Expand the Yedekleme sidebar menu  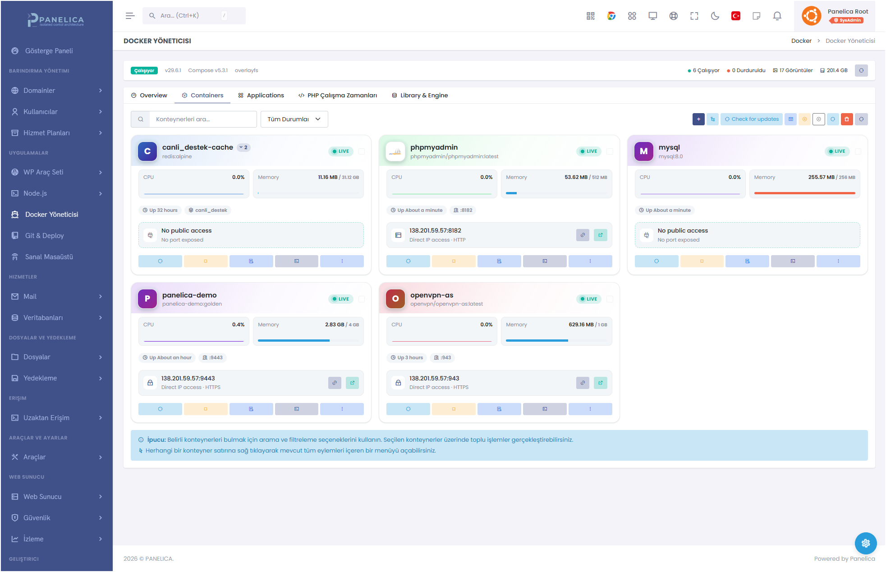[x=56, y=378]
